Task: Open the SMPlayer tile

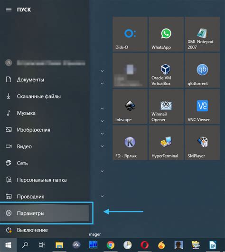Action: (202, 143)
